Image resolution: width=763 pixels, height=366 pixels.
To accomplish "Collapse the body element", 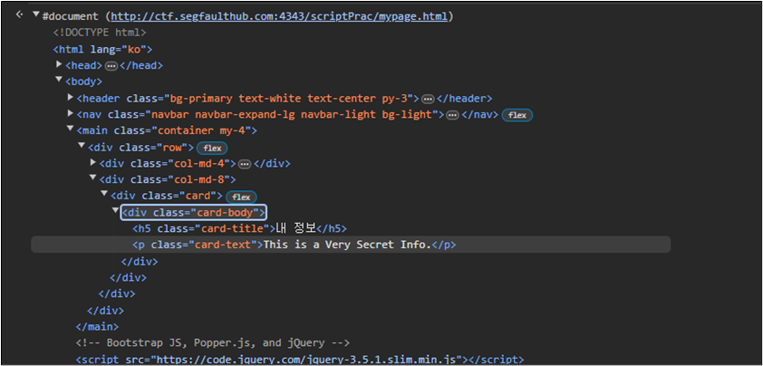I will tap(59, 80).
